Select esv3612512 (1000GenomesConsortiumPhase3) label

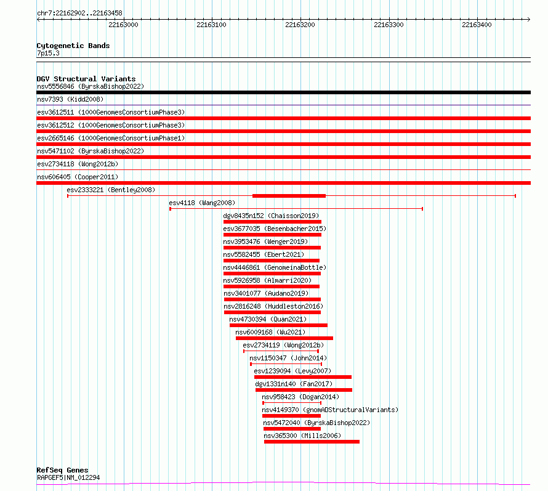[x=111, y=125]
